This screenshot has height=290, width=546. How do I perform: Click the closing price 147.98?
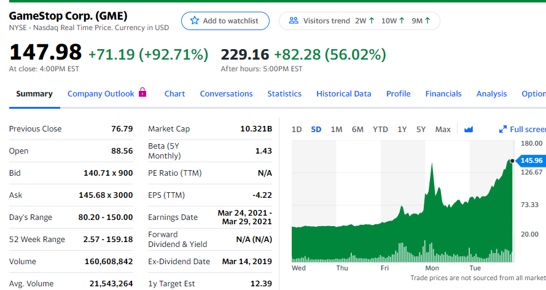45,52
